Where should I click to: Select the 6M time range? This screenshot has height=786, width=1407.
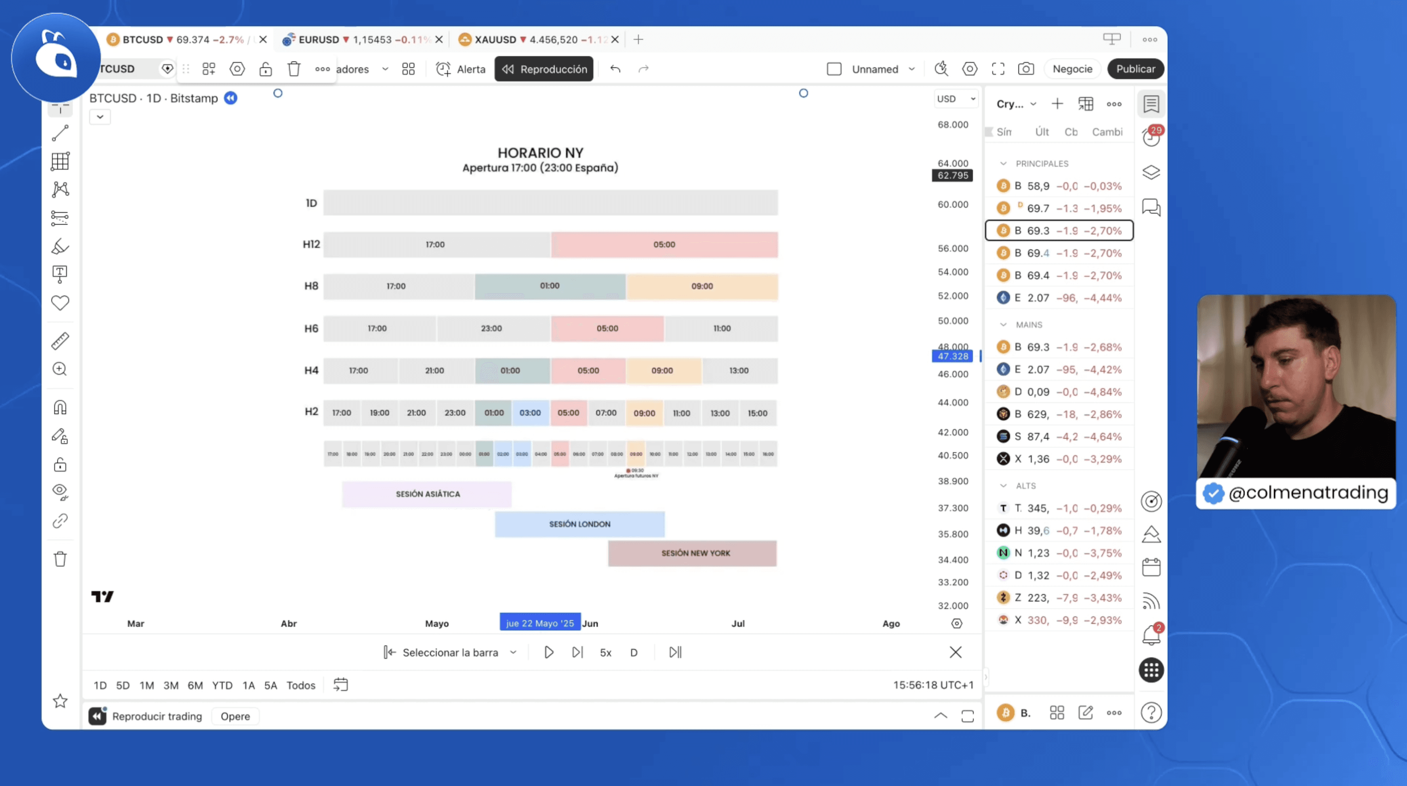[x=195, y=685]
